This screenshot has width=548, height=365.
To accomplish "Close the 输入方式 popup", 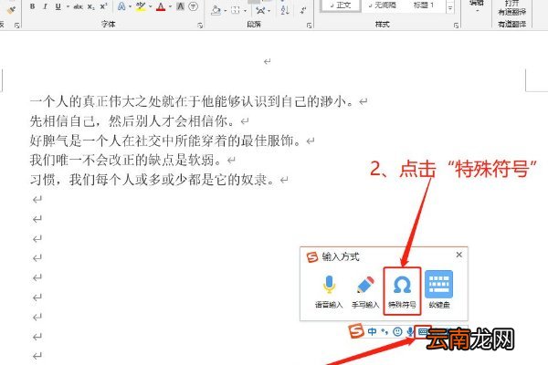I will tap(458, 255).
